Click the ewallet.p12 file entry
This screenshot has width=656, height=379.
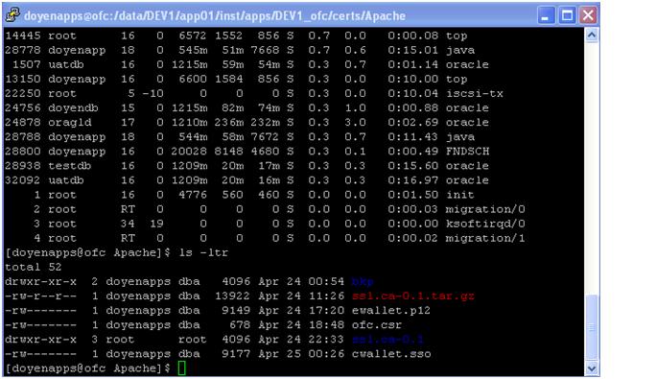[218, 310]
